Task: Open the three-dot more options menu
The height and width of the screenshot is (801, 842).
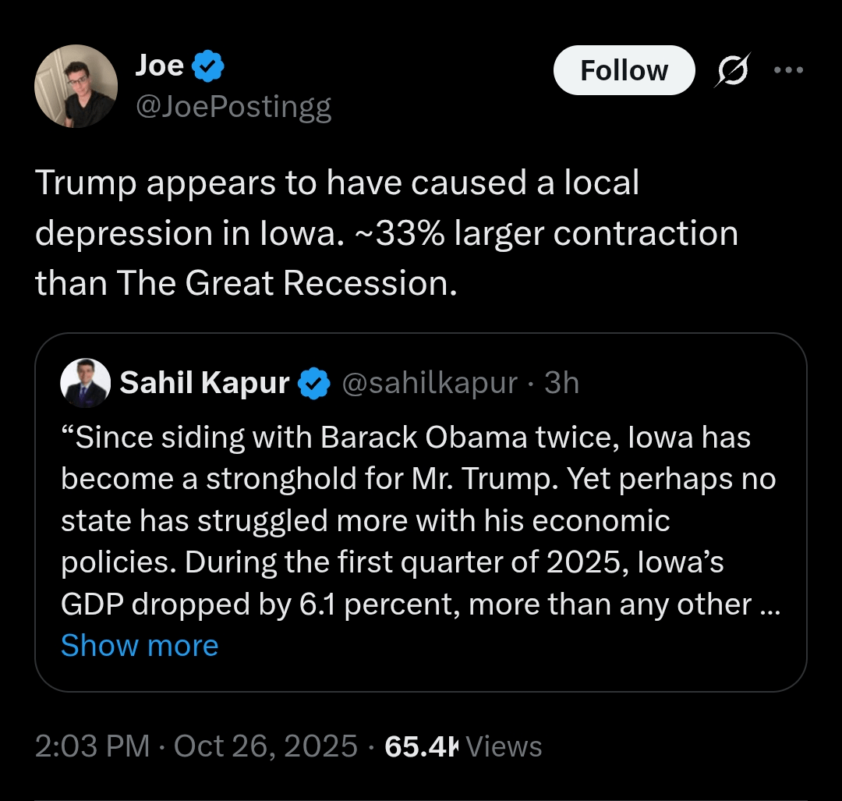Action: coord(787,69)
